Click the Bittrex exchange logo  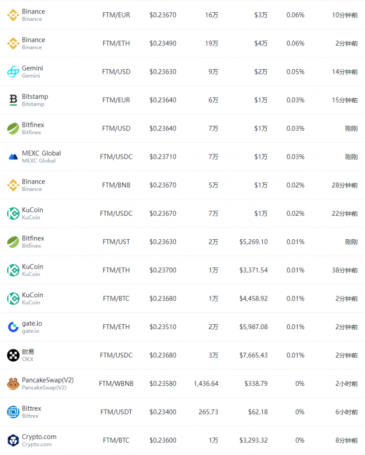point(13,412)
